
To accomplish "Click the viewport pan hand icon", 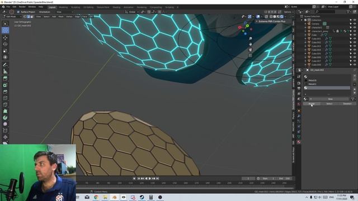I will point(251,44).
